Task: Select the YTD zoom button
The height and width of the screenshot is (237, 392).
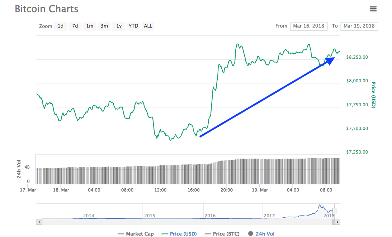Action: (133, 26)
